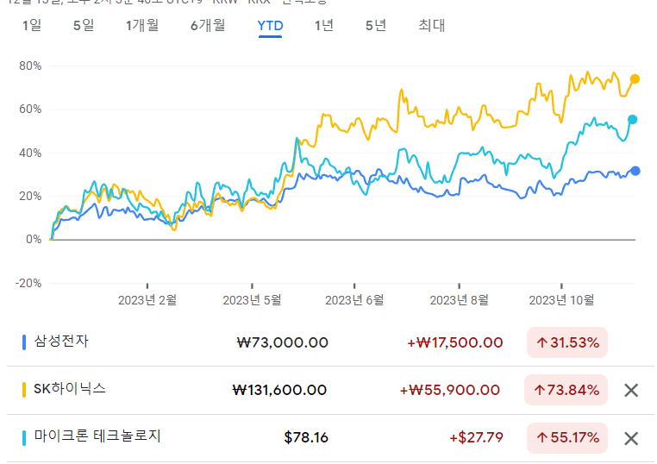Click the +₩55,900.00 change amount

[x=449, y=390]
